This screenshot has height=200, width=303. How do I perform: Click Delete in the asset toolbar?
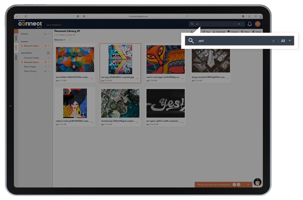pos(257,32)
